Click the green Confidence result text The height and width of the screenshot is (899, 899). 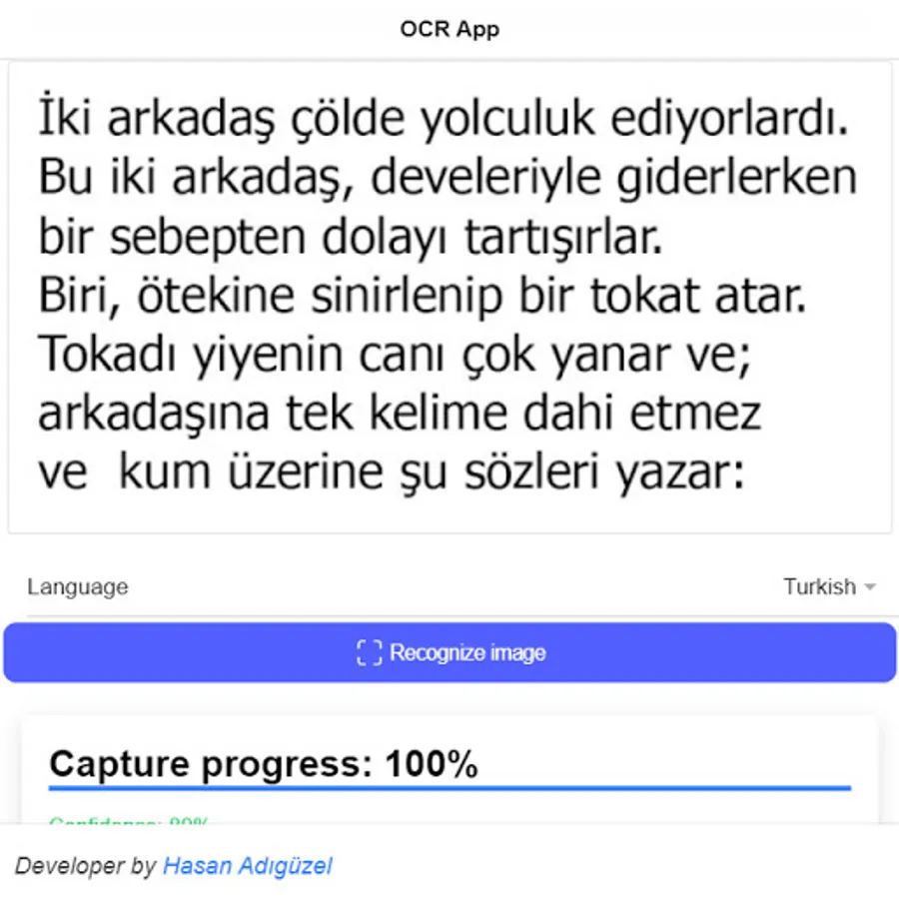129,822
